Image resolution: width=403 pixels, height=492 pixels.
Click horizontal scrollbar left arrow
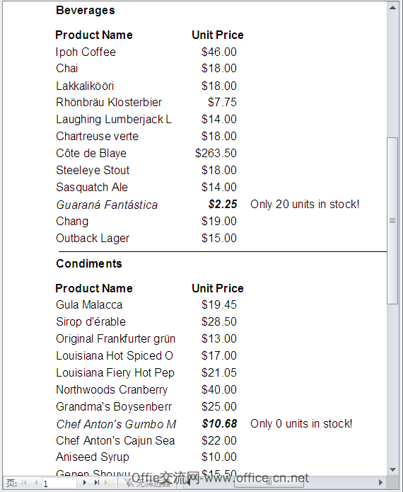[x=189, y=482]
